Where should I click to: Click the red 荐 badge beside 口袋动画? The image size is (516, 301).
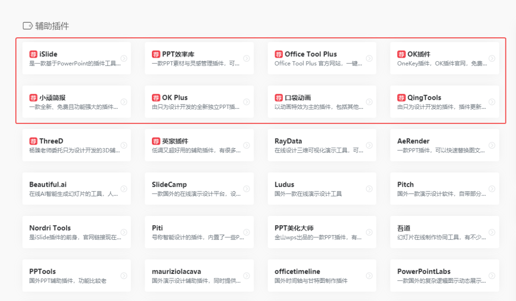pos(279,97)
